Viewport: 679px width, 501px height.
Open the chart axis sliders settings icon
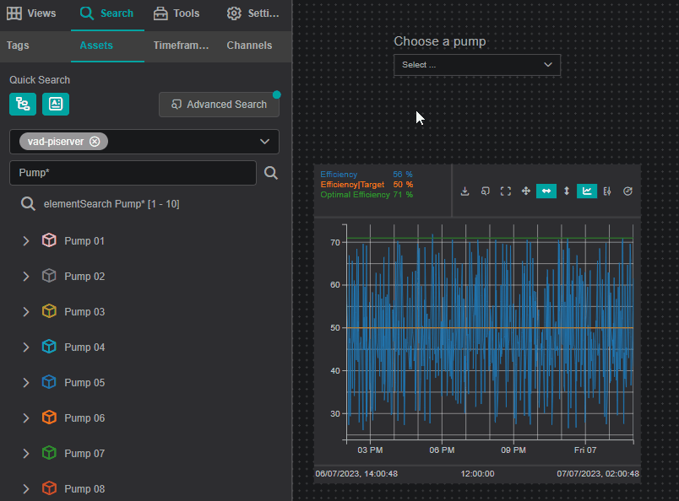click(x=607, y=191)
